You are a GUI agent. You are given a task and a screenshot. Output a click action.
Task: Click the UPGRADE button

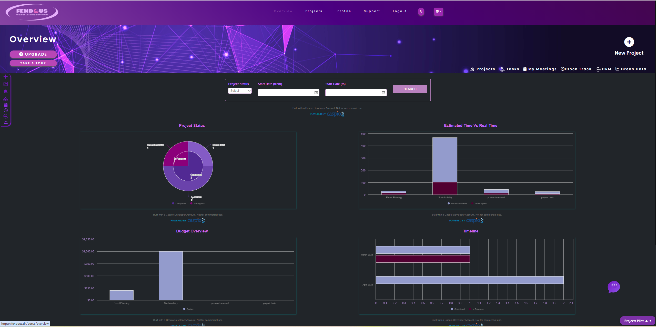click(33, 54)
